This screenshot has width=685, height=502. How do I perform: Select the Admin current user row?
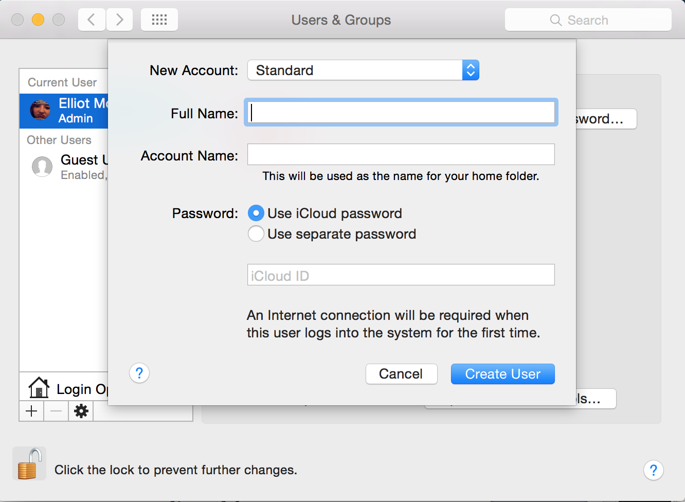click(x=64, y=111)
